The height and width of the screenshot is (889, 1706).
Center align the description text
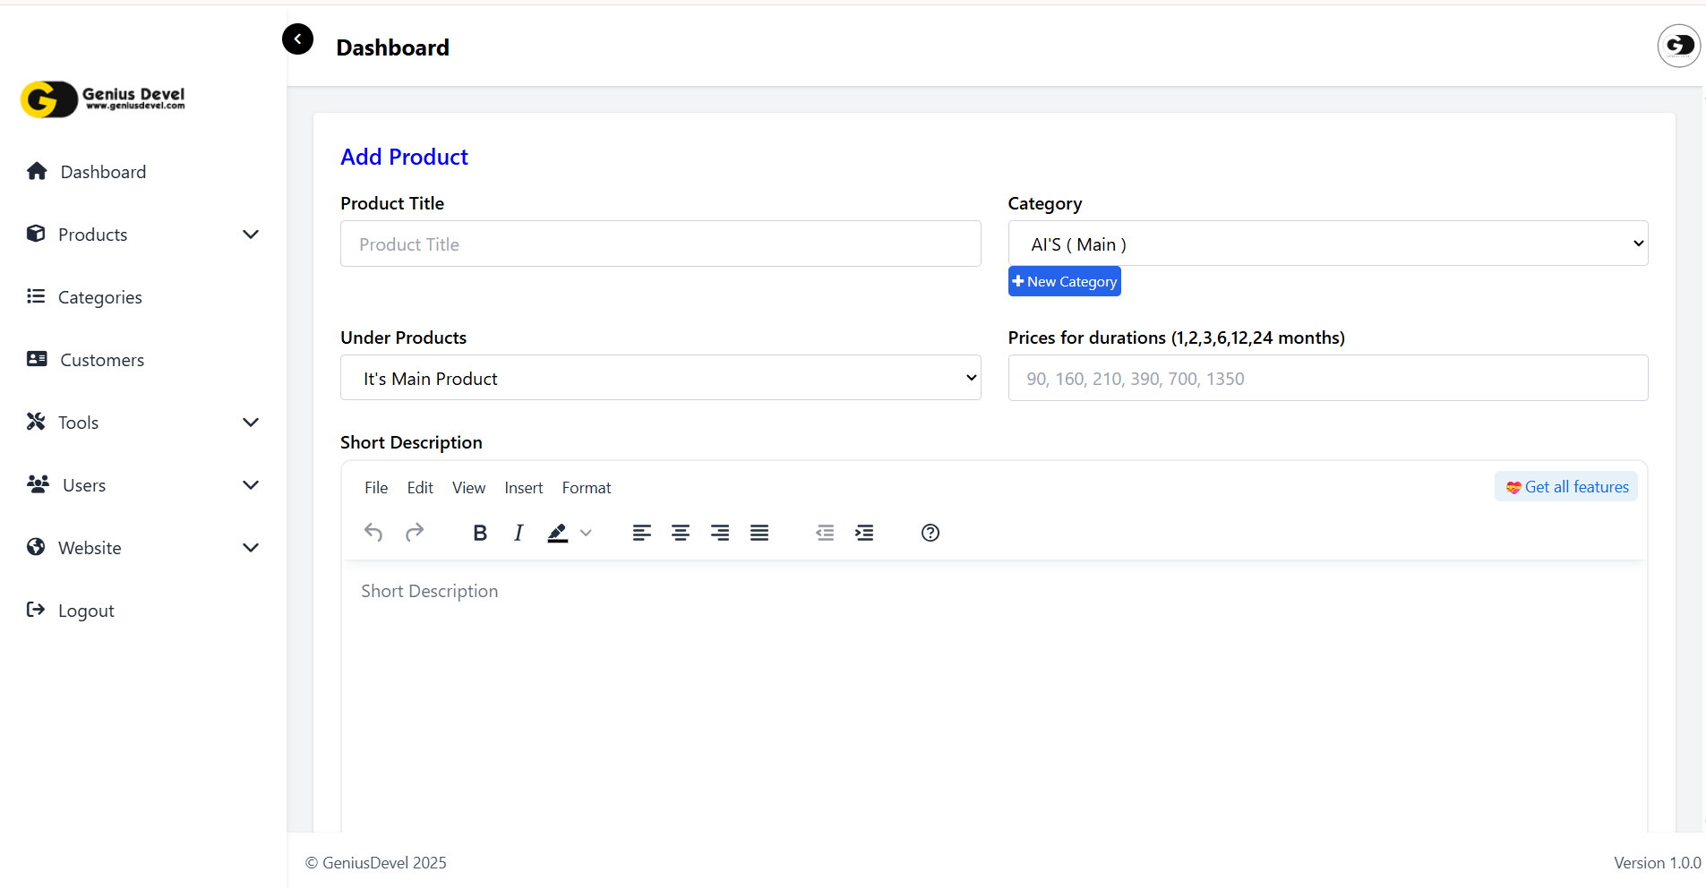[x=681, y=533]
